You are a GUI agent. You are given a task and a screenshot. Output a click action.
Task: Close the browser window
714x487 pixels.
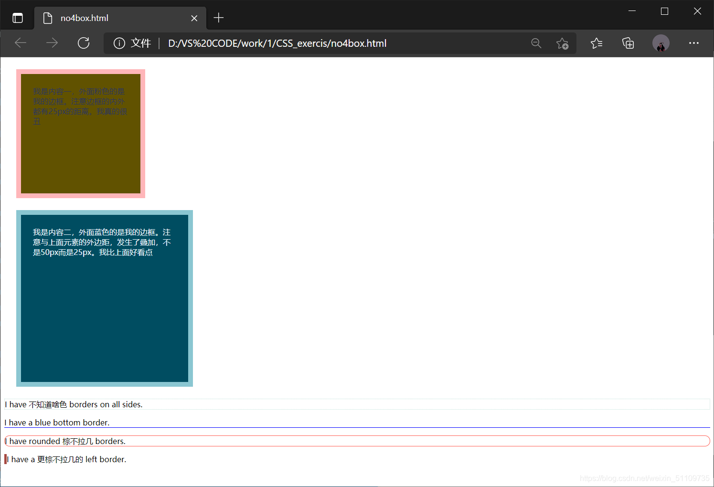pyautogui.click(x=697, y=11)
